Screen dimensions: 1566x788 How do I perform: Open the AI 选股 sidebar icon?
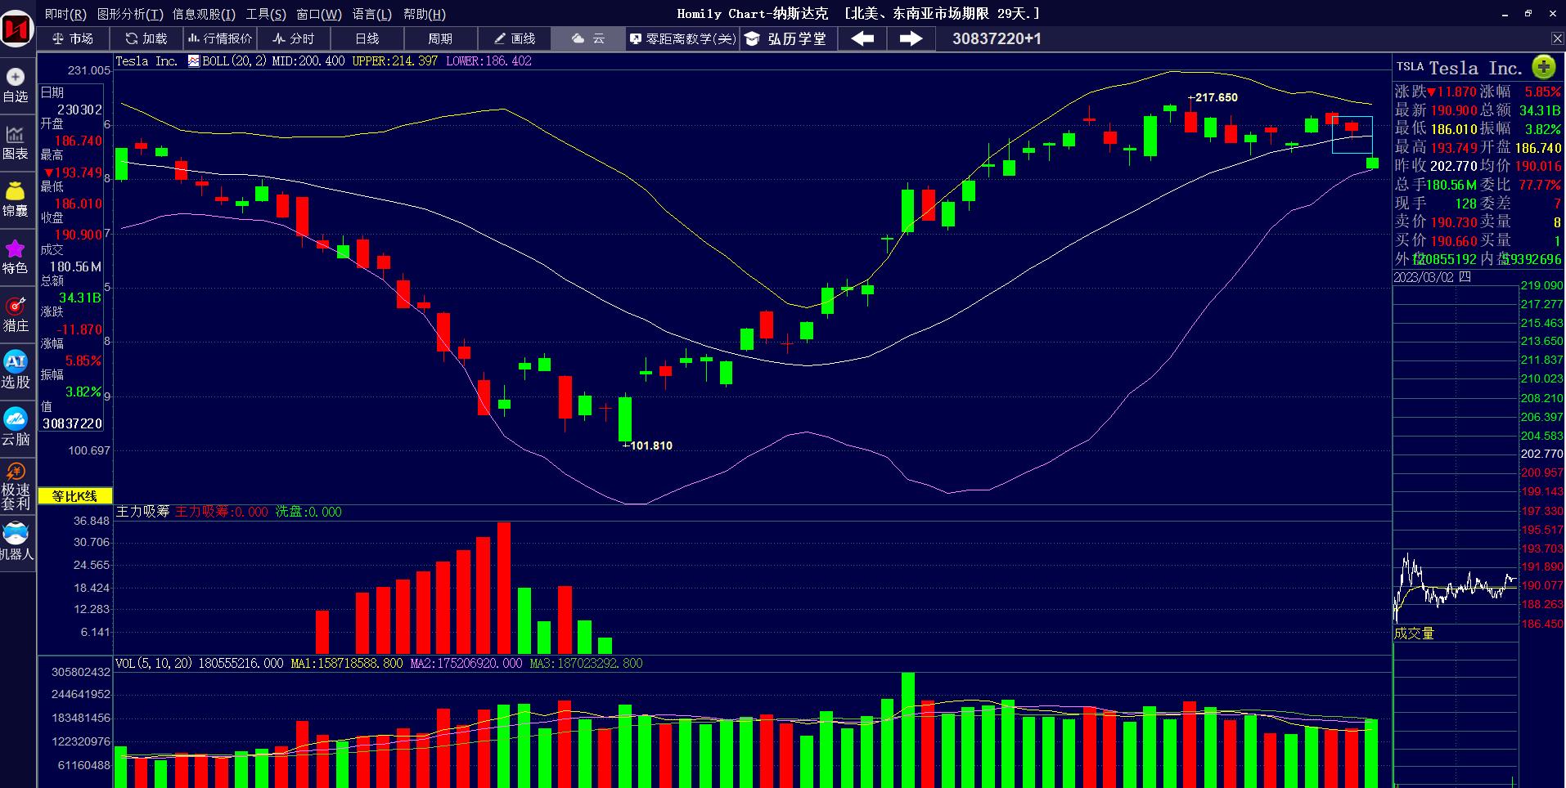16,370
